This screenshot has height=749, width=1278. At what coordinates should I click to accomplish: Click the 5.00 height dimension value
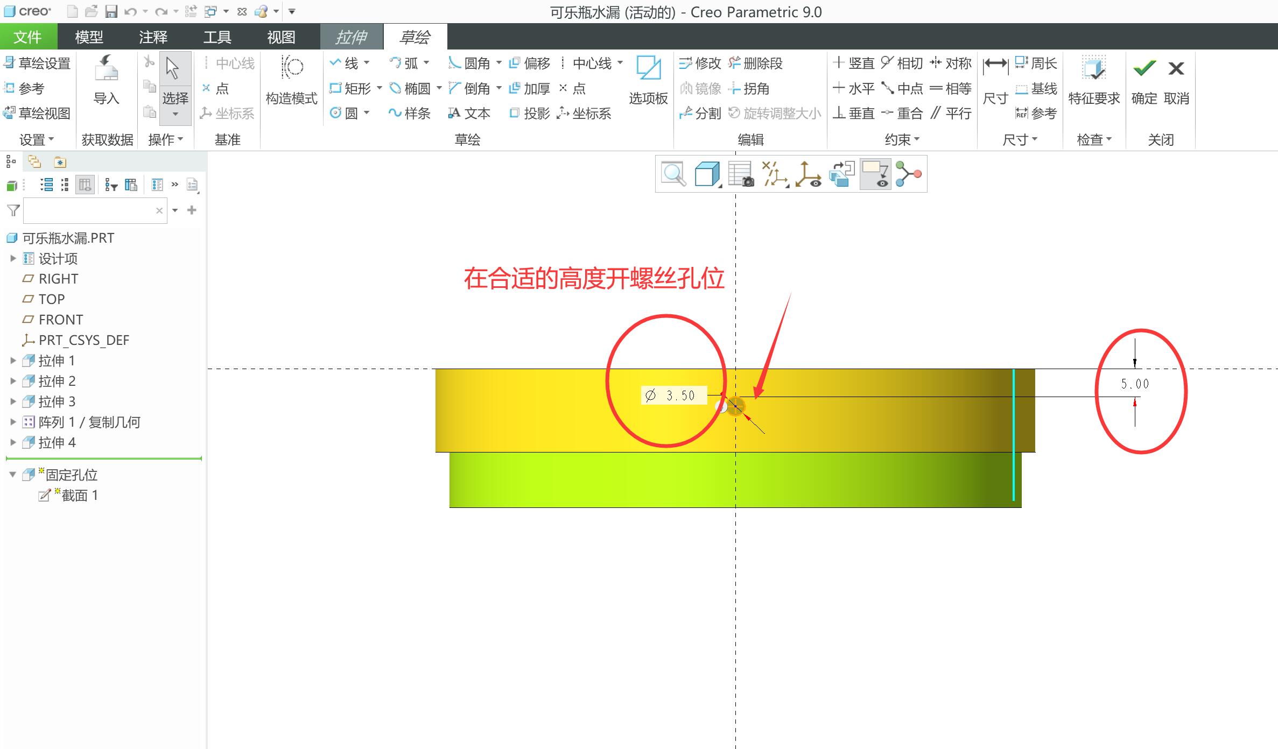click(x=1135, y=384)
